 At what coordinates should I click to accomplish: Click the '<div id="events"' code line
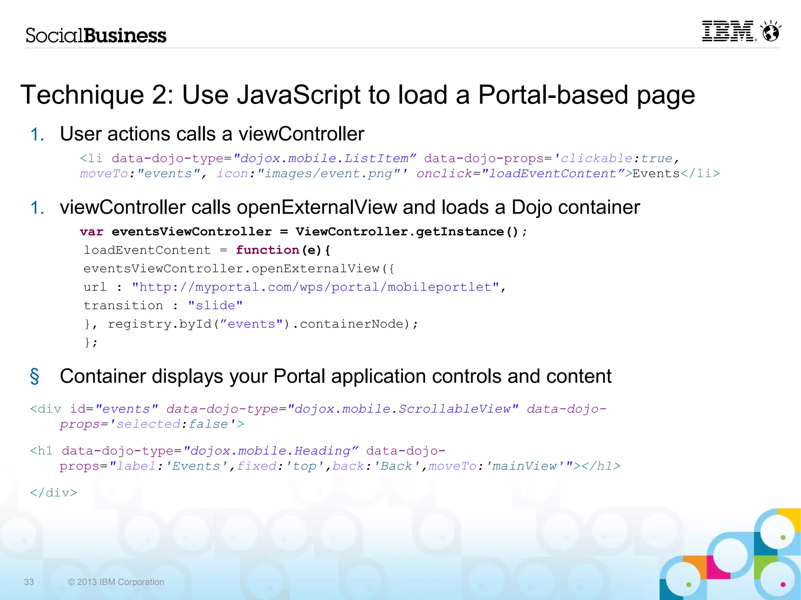click(318, 409)
